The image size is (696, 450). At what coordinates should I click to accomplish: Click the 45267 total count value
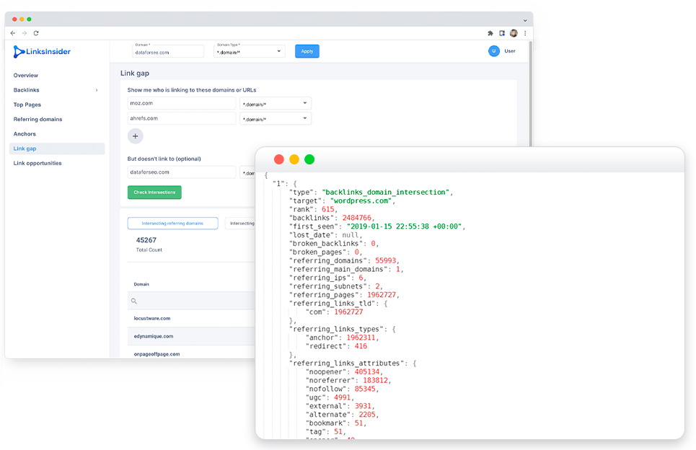[x=146, y=240]
